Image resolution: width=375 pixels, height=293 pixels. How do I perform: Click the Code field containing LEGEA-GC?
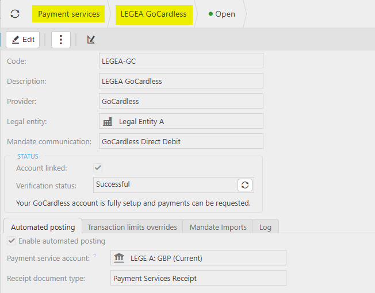point(181,61)
